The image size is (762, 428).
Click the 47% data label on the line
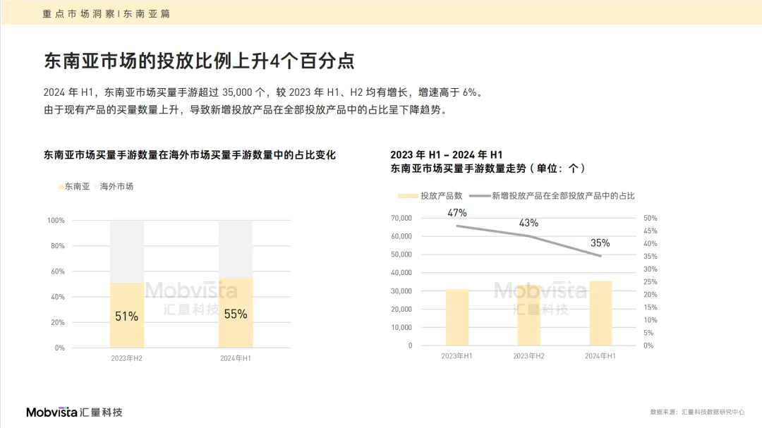(456, 212)
